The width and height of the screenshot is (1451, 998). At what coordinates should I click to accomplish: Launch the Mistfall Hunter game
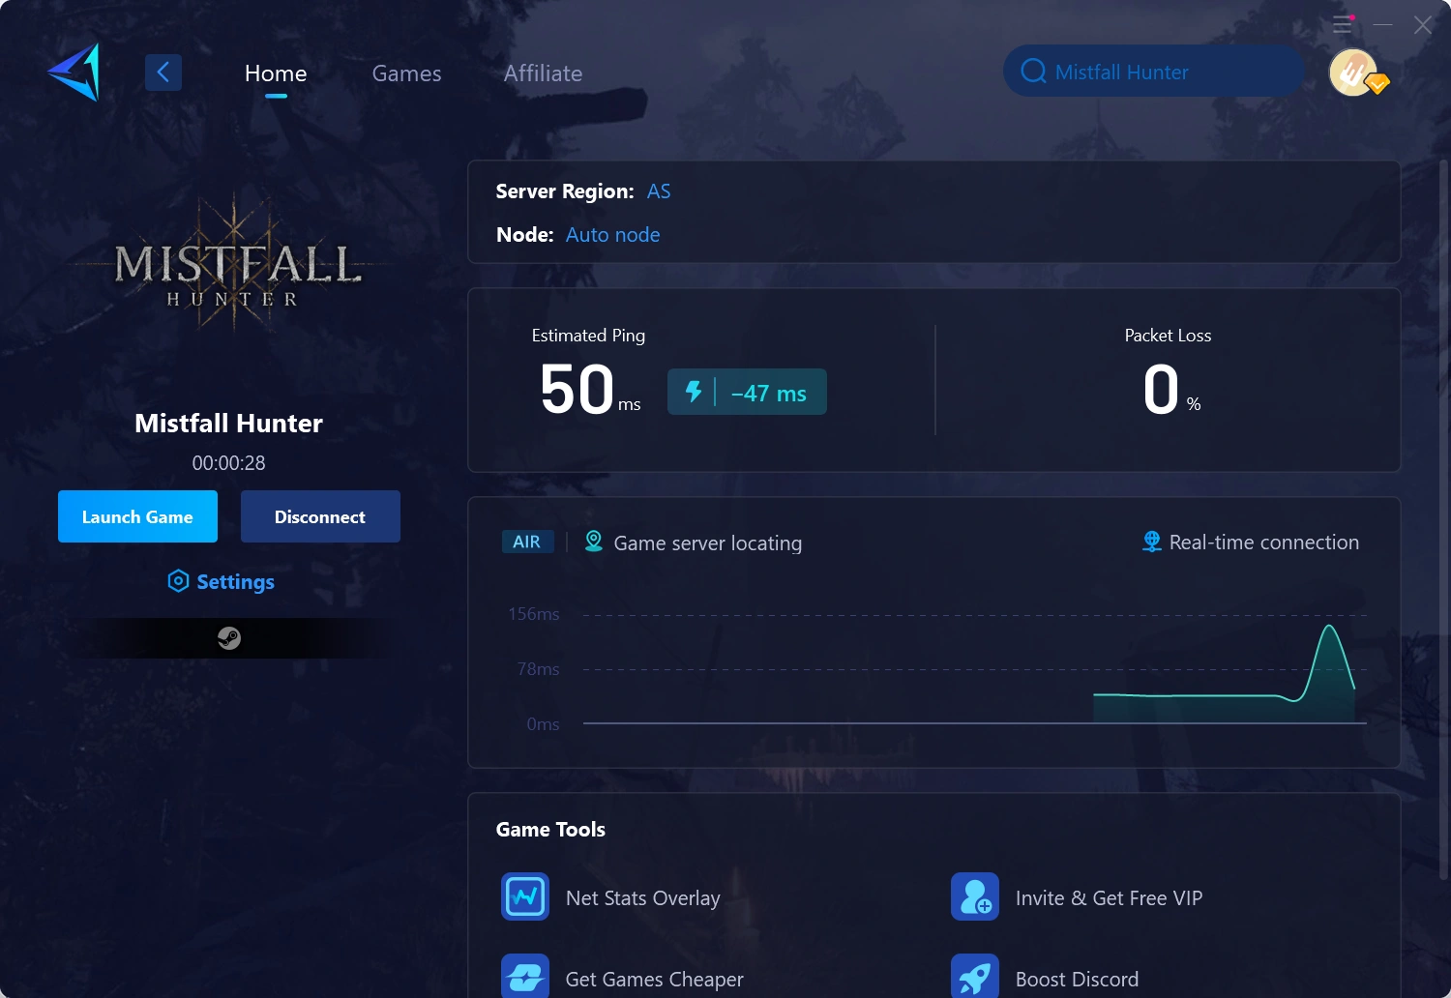coord(137,516)
